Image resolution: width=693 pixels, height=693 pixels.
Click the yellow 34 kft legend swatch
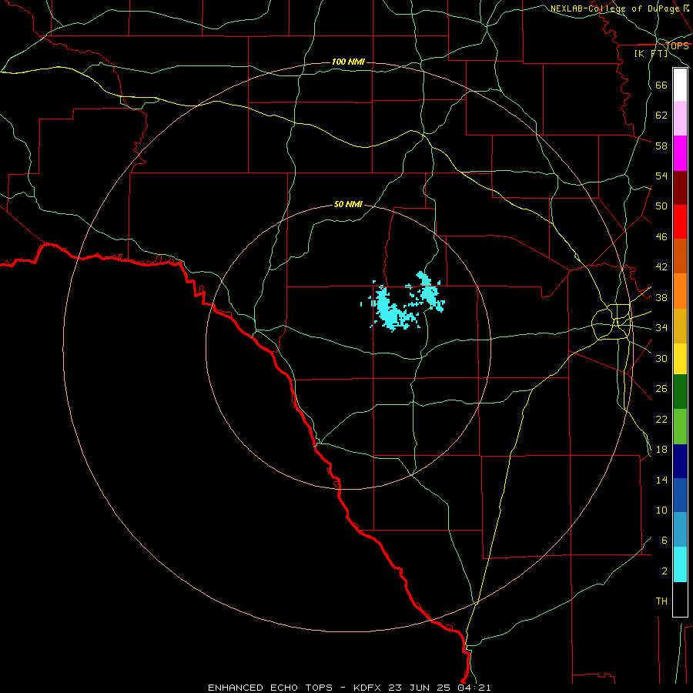click(x=680, y=358)
